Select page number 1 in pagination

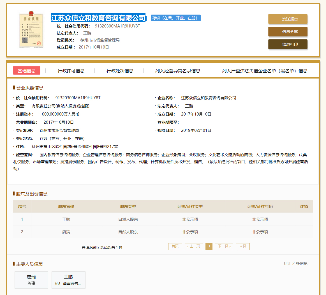[x=209, y=246]
